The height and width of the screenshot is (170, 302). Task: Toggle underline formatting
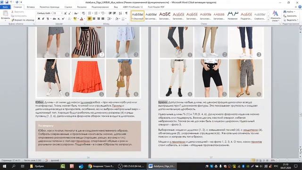[x=47, y=19]
